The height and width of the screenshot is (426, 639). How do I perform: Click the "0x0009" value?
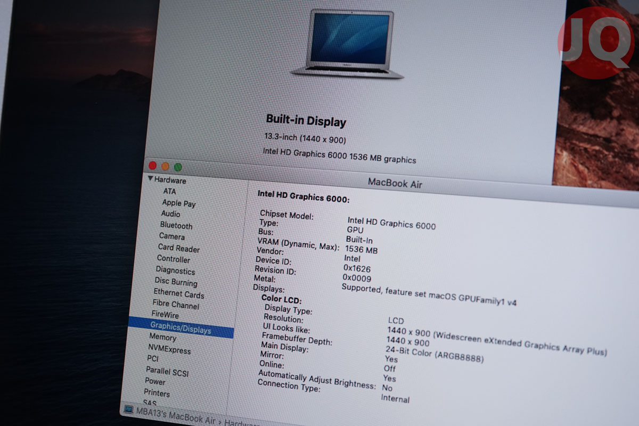click(x=357, y=278)
